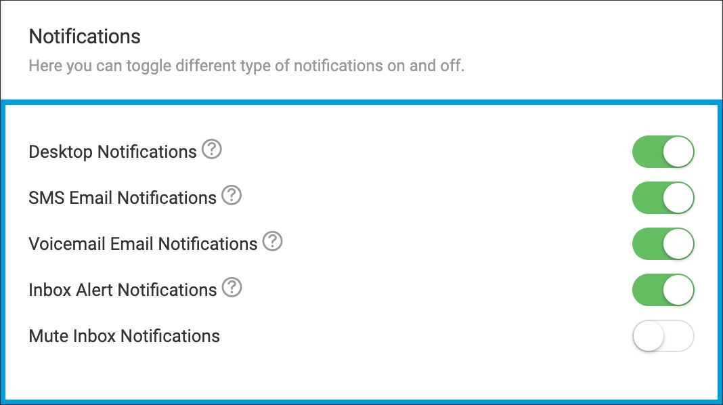Click the Voicemail Email Notifications label
Viewport: 723px width, 405px height.
coord(143,244)
